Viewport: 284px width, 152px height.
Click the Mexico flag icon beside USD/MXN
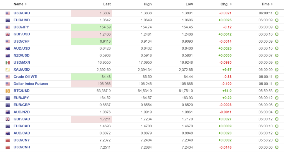8,63
